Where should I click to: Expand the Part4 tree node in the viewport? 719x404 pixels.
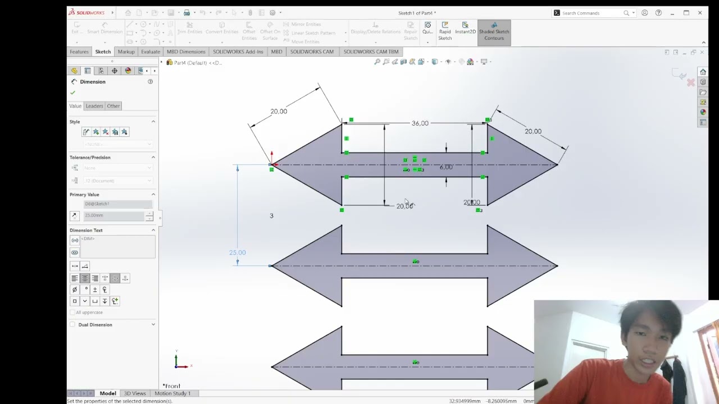coord(162,62)
